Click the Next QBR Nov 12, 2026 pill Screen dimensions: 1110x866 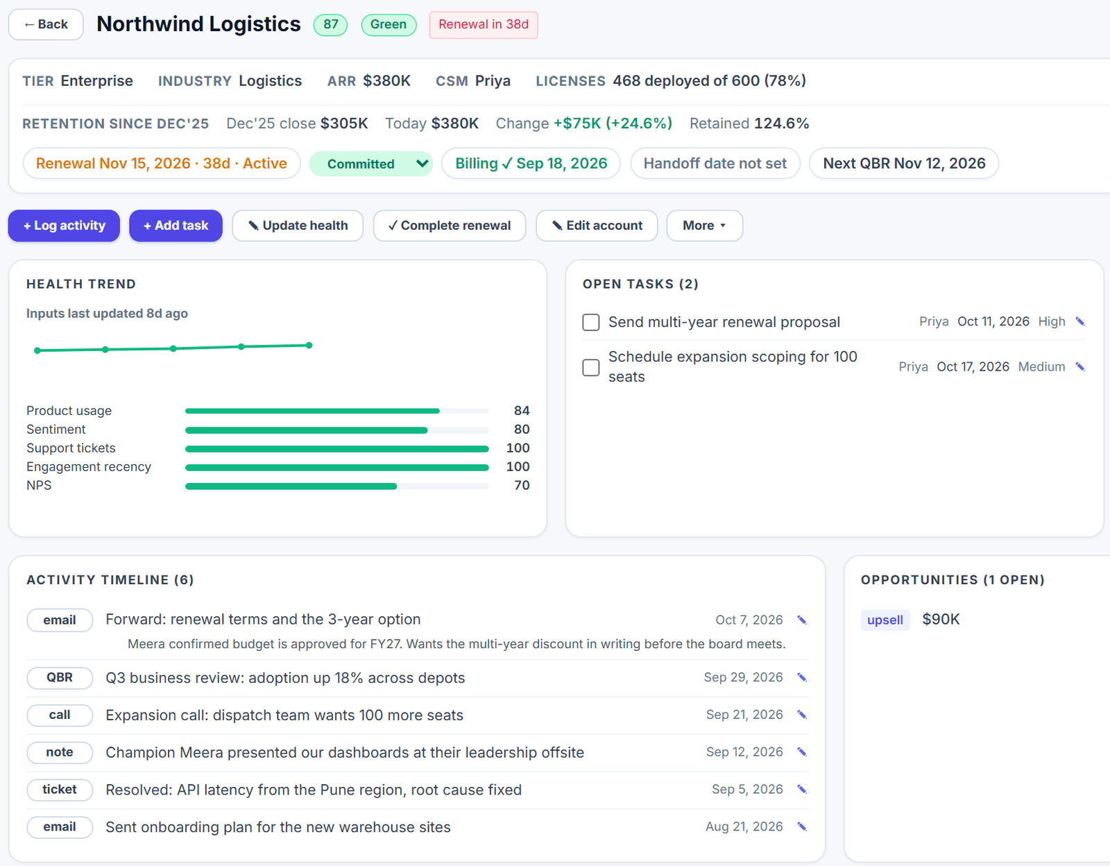(904, 163)
